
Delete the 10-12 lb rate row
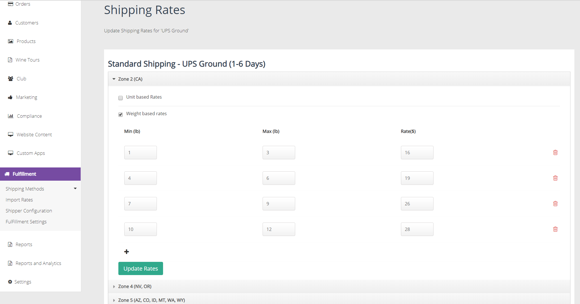pos(555,229)
